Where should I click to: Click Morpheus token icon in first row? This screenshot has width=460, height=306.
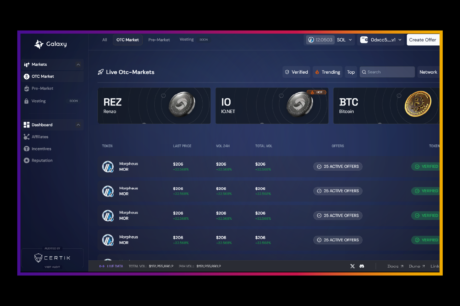click(108, 167)
